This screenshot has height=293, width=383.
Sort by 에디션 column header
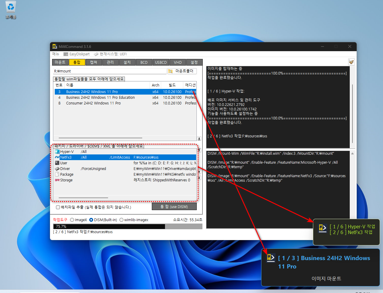click(190, 85)
